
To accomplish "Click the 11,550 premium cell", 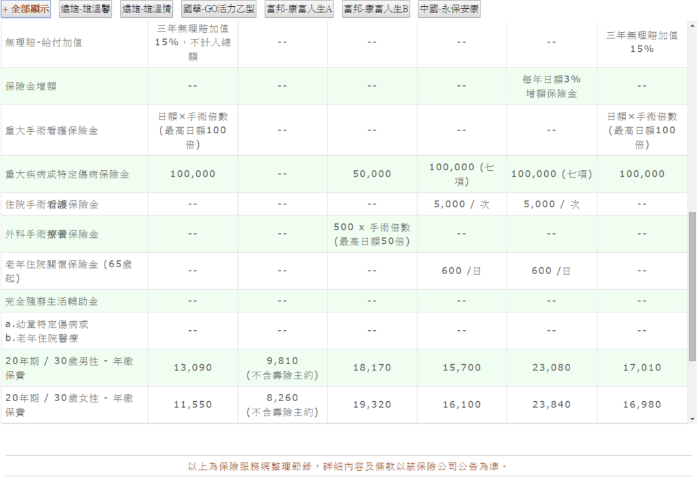I will tap(193, 405).
